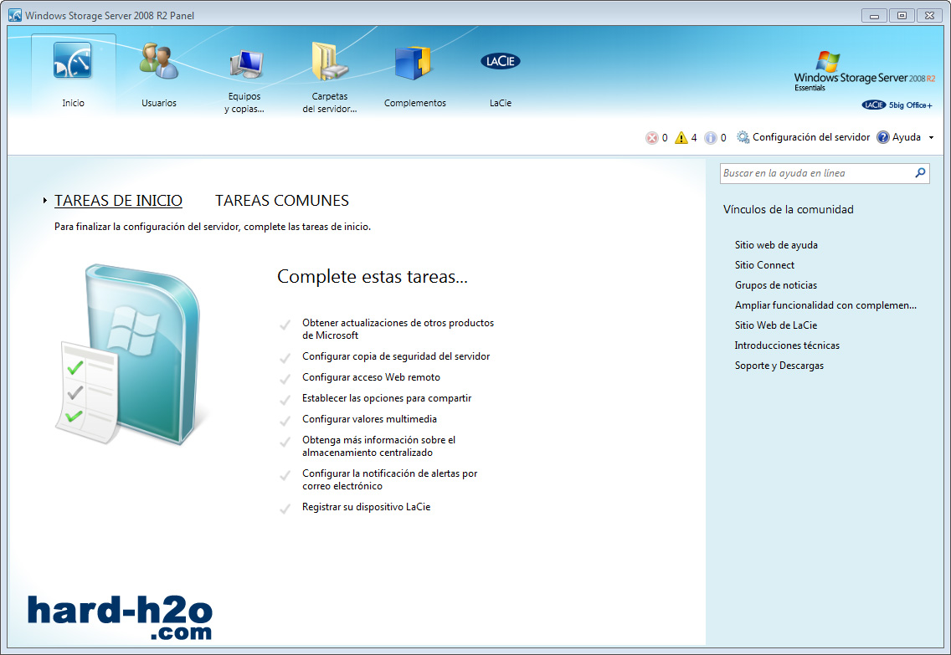Open Sitio Web de LaCie link
This screenshot has width=951, height=655.
click(x=776, y=325)
